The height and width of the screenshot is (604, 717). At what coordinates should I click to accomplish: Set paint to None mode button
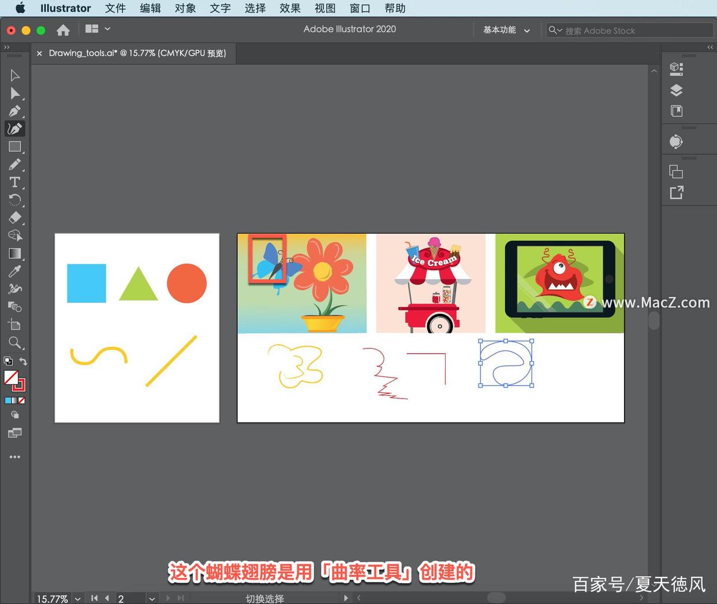point(21,400)
